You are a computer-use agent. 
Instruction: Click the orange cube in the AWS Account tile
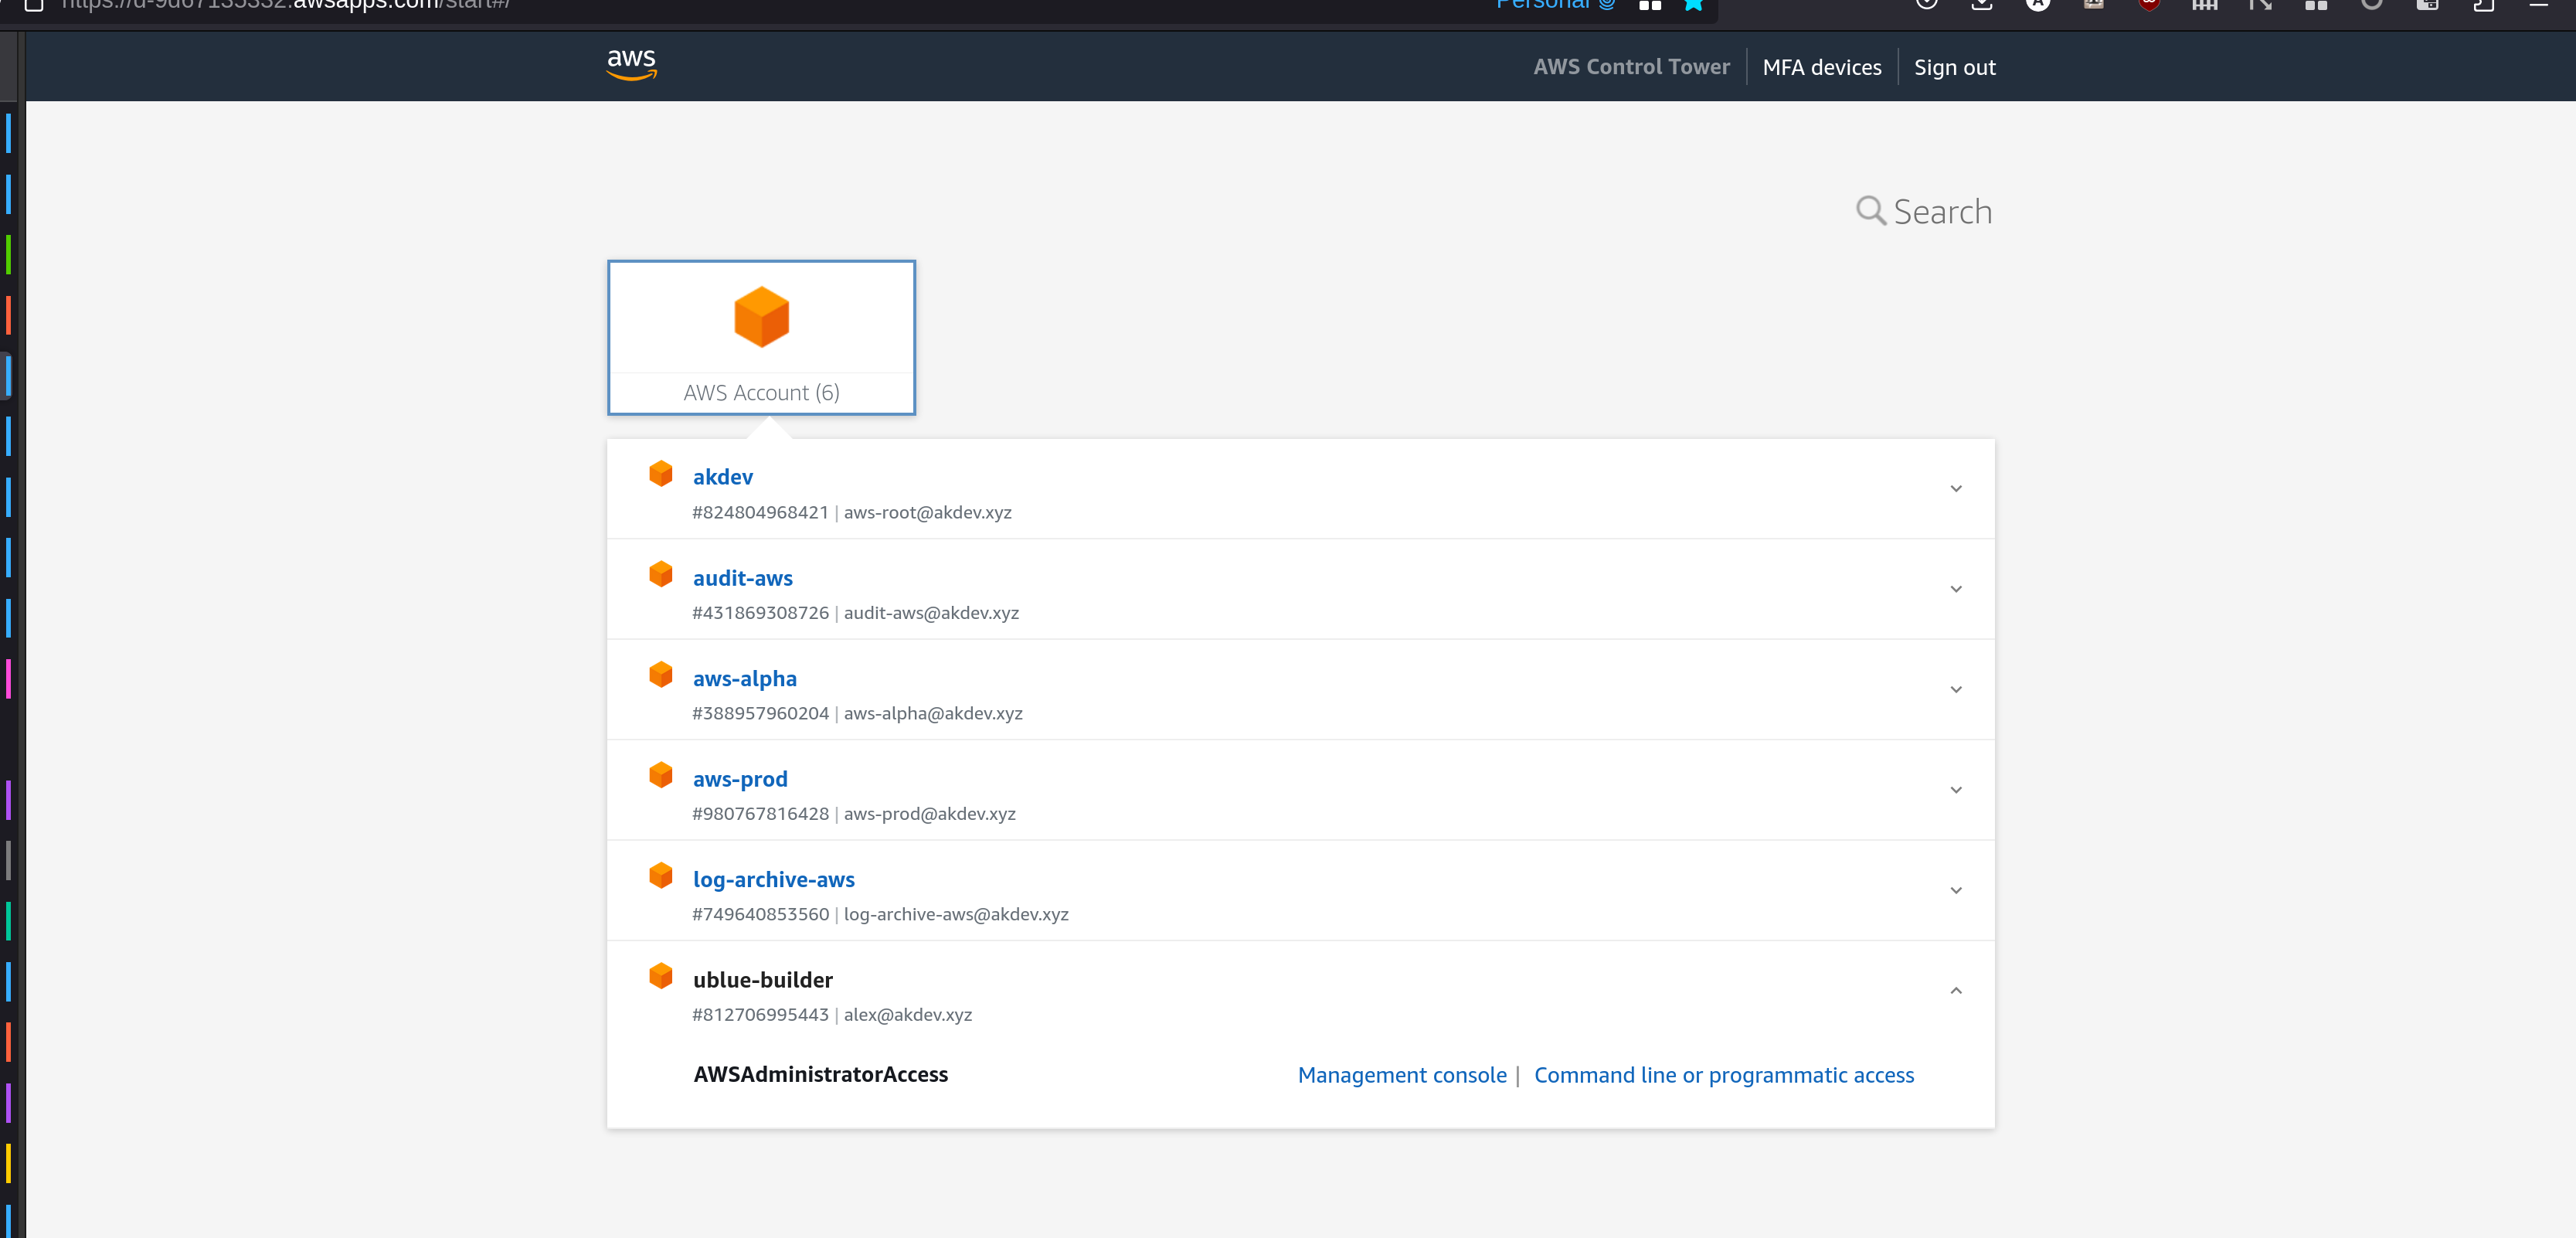click(x=761, y=316)
